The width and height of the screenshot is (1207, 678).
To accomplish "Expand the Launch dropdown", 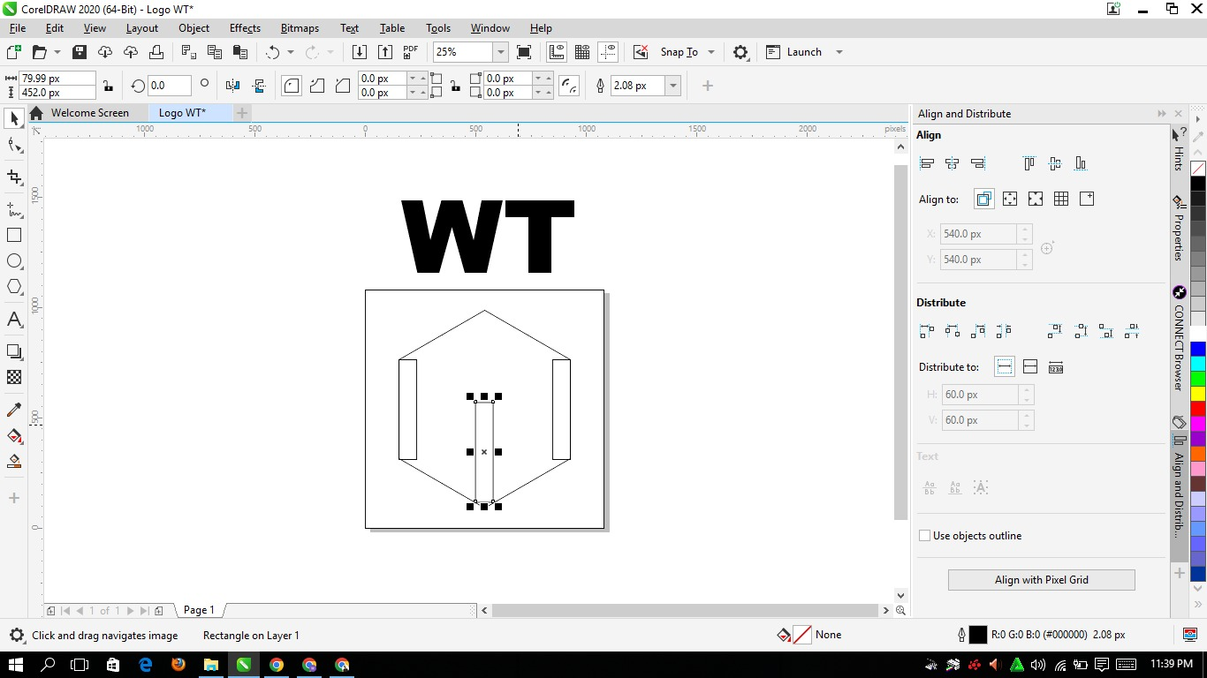I will tap(839, 52).
